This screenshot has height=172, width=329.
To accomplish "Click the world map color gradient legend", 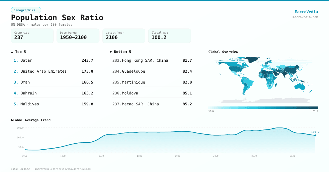I will point(263,108).
